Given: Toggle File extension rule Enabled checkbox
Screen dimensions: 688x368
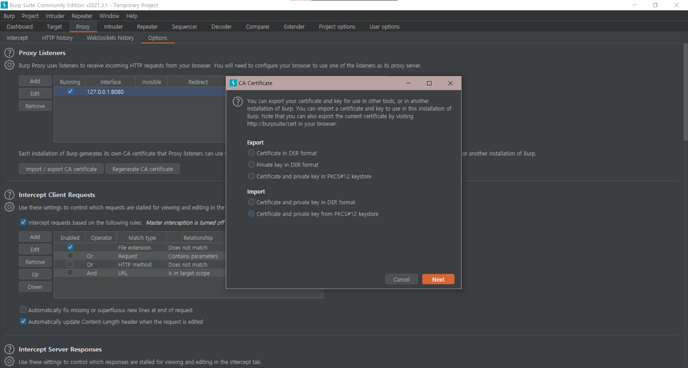Looking at the screenshot, I should (x=70, y=247).
